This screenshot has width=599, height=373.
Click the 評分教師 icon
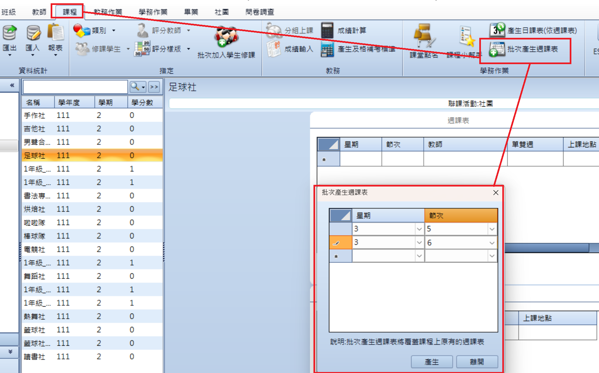pos(142,31)
